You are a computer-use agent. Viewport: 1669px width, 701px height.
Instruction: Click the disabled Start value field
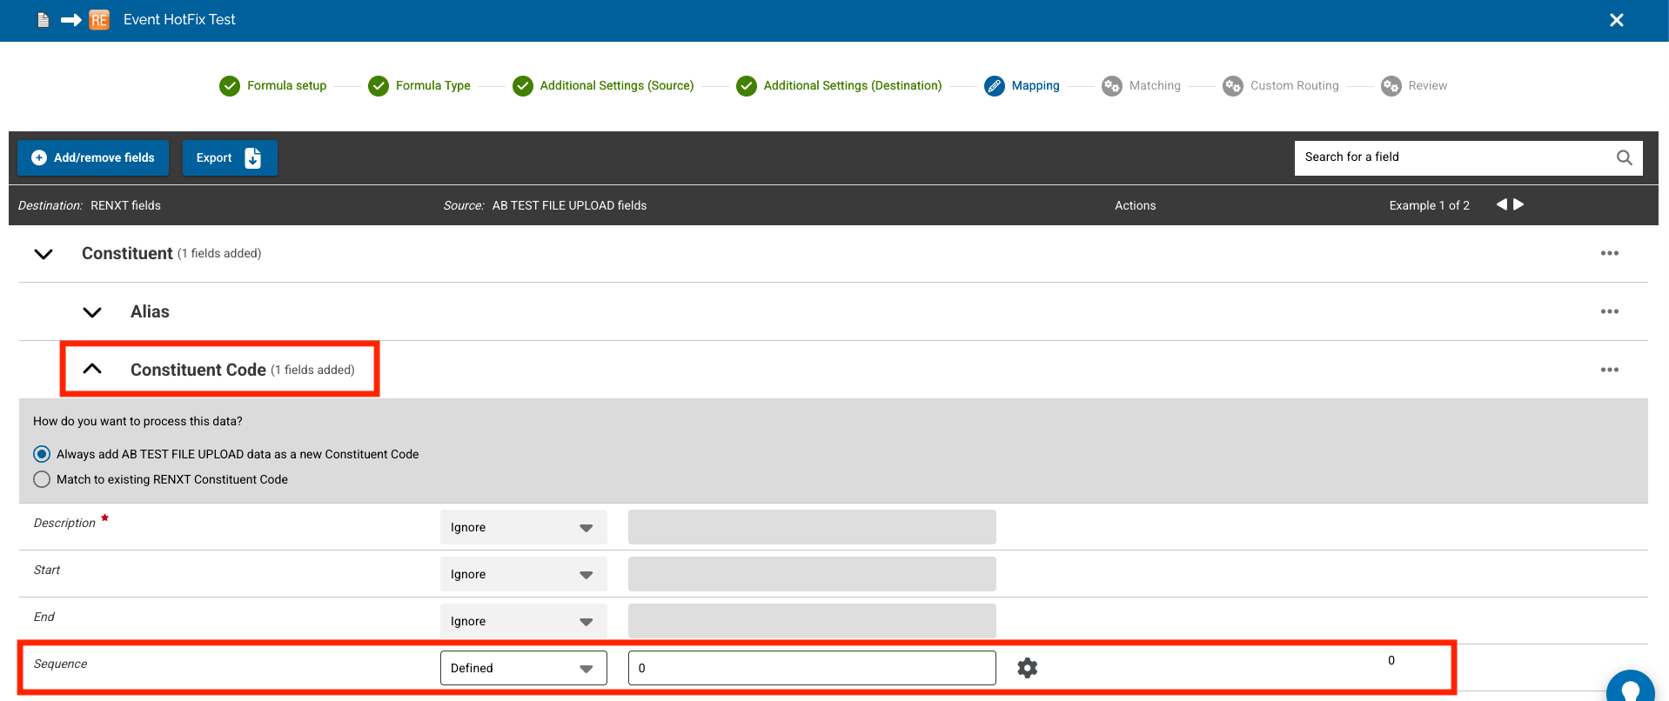[812, 574]
